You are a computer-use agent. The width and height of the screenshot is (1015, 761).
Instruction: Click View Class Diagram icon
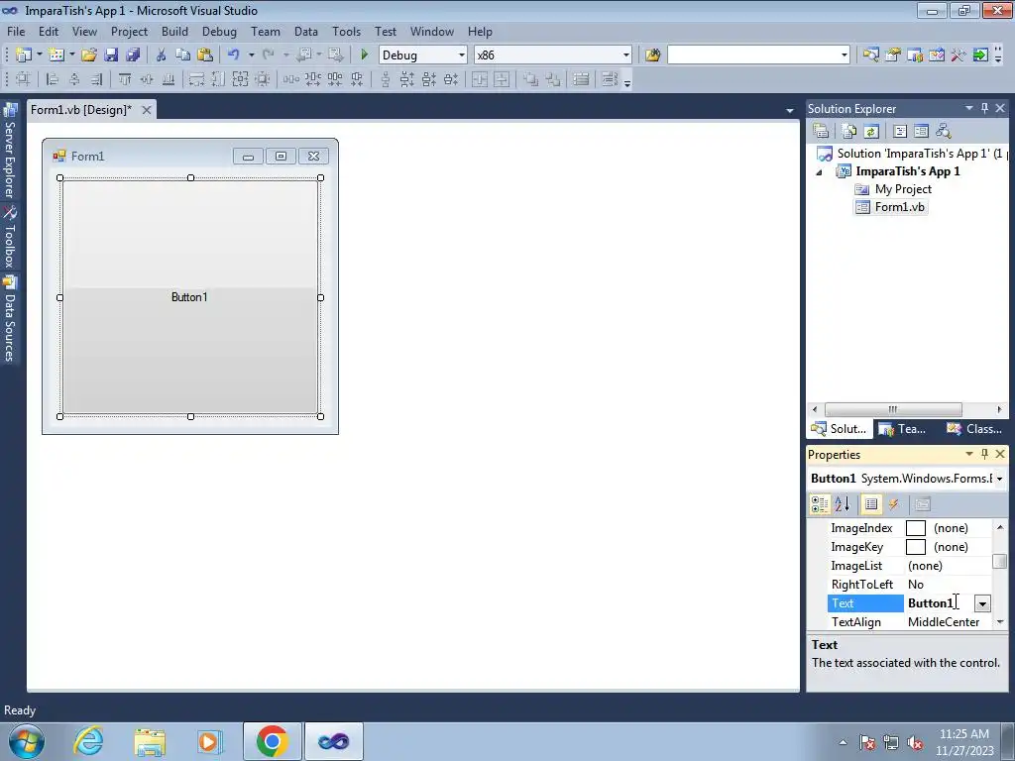(944, 131)
